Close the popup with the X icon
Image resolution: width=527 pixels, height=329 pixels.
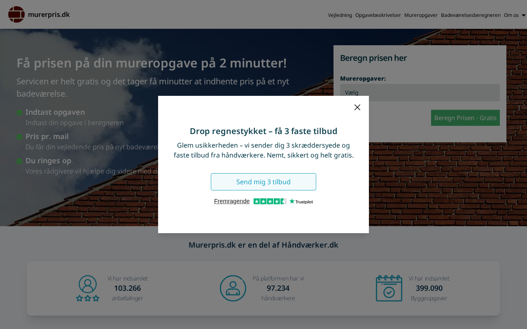[x=357, y=107]
